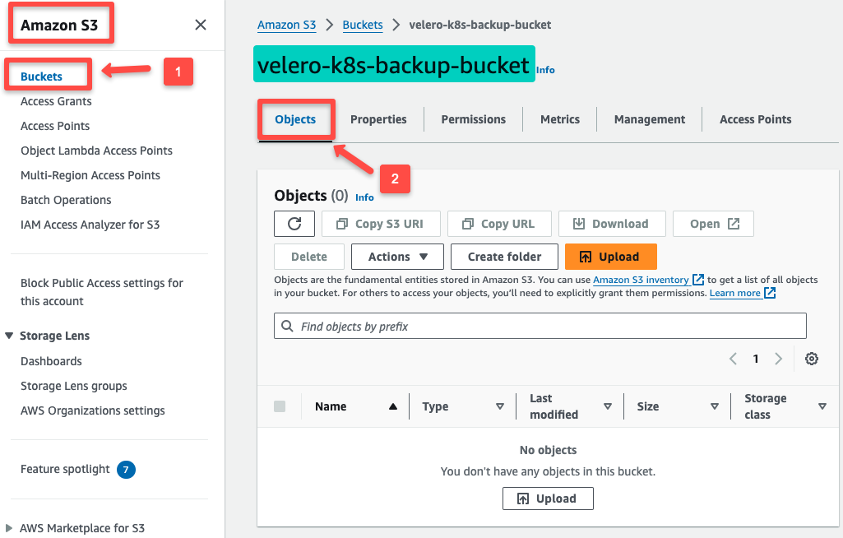
Task: Switch to the Properties tab
Action: point(378,119)
